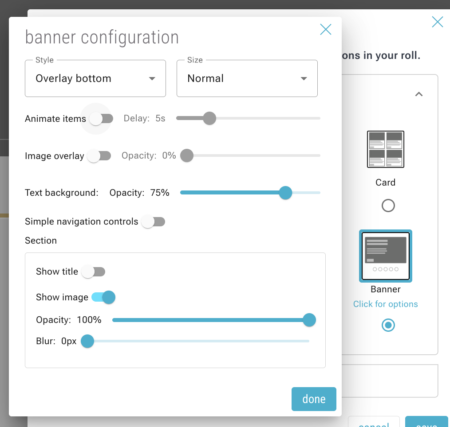450x427 pixels.
Task: Click the Text background opacity slider handle
Action: click(285, 193)
